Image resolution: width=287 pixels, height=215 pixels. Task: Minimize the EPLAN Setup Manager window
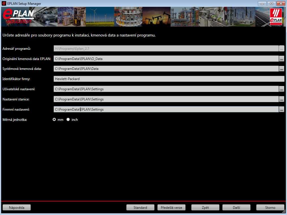(x=262, y=3)
